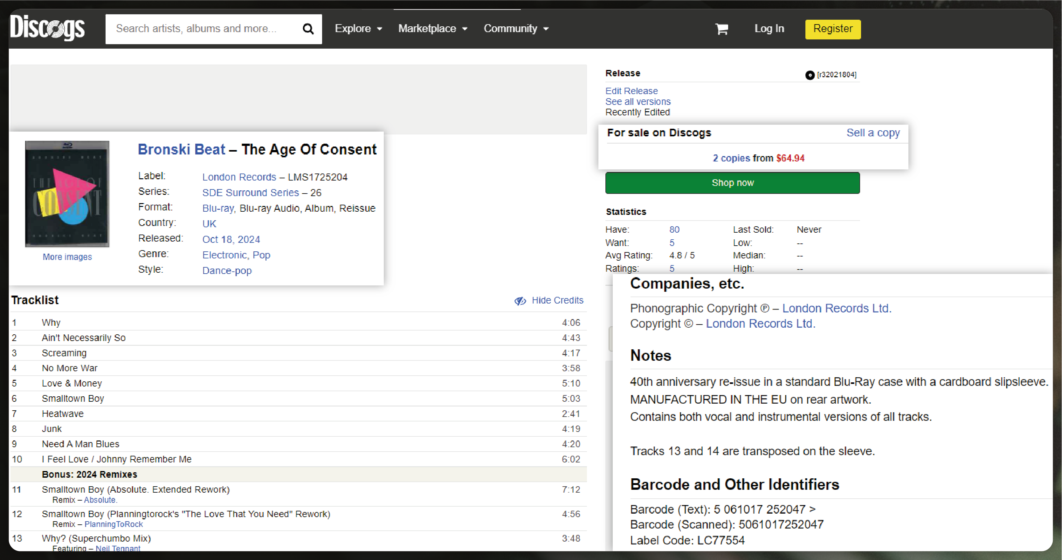Image resolution: width=1062 pixels, height=560 pixels.
Task: Click the Avg Rating value 4.8 / 5
Action: point(682,256)
